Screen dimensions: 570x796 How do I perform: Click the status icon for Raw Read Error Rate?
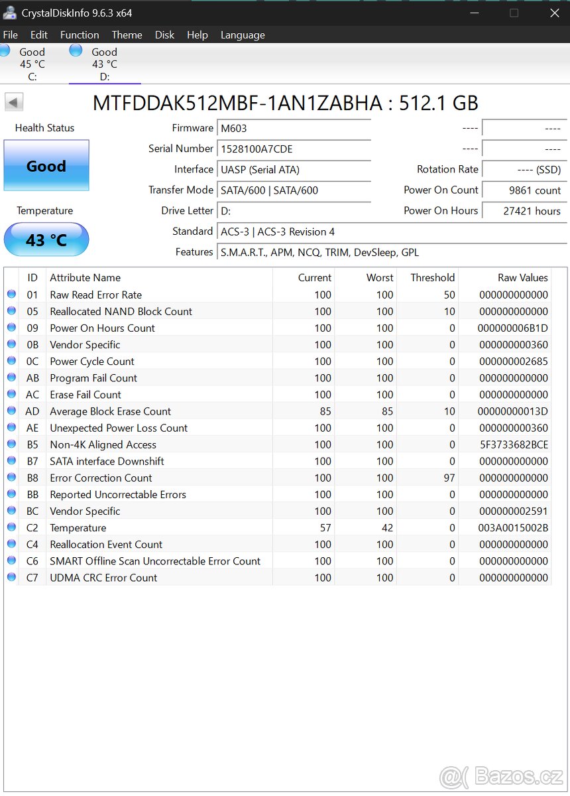pos(11,294)
